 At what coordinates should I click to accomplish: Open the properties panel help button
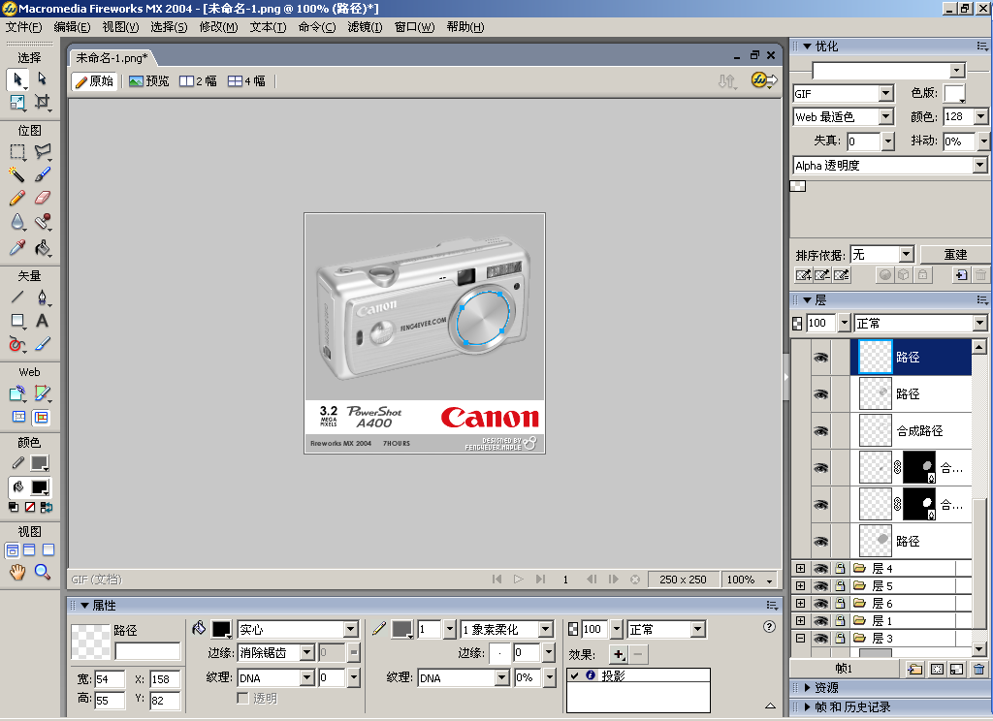(769, 627)
